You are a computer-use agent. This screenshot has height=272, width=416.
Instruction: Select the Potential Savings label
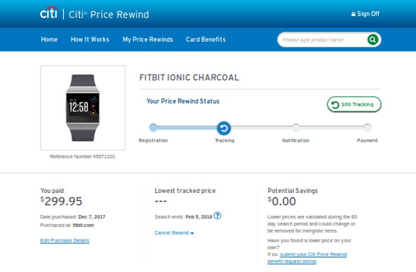292,190
